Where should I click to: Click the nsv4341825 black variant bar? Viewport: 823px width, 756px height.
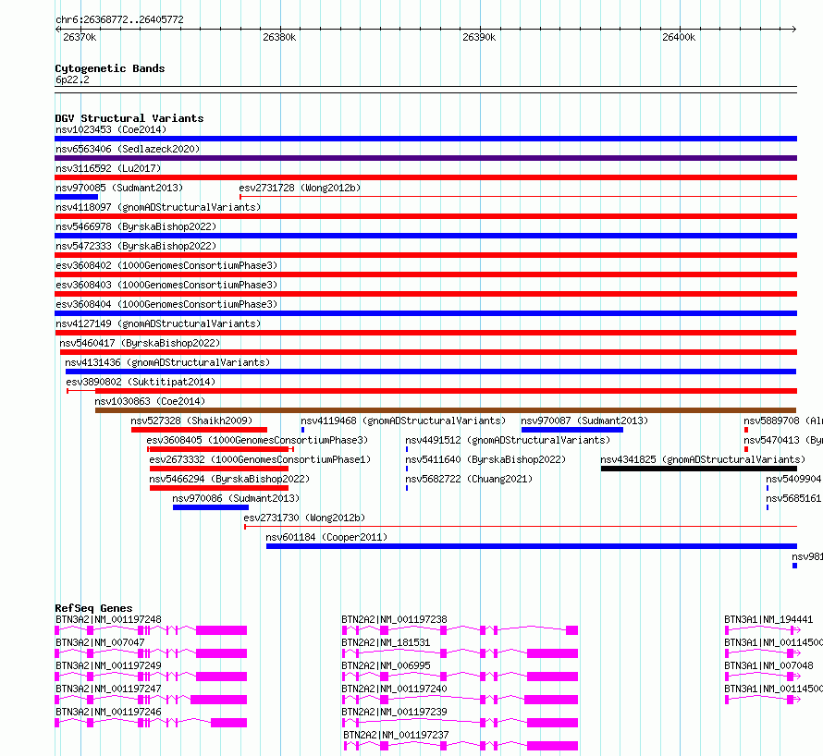pos(698,469)
